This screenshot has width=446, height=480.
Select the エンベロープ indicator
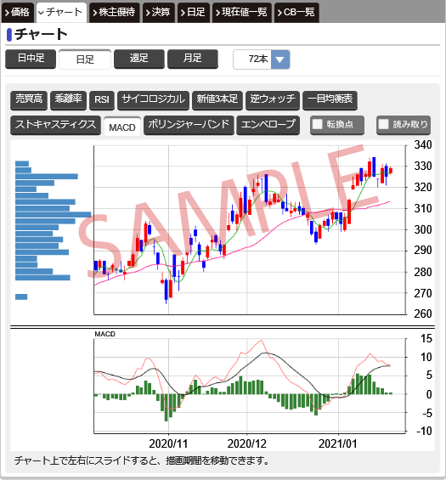[x=268, y=125]
